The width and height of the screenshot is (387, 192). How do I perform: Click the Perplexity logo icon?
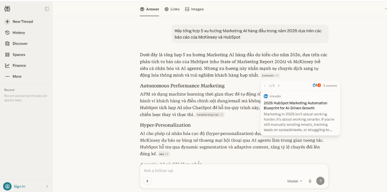[x=7, y=9]
